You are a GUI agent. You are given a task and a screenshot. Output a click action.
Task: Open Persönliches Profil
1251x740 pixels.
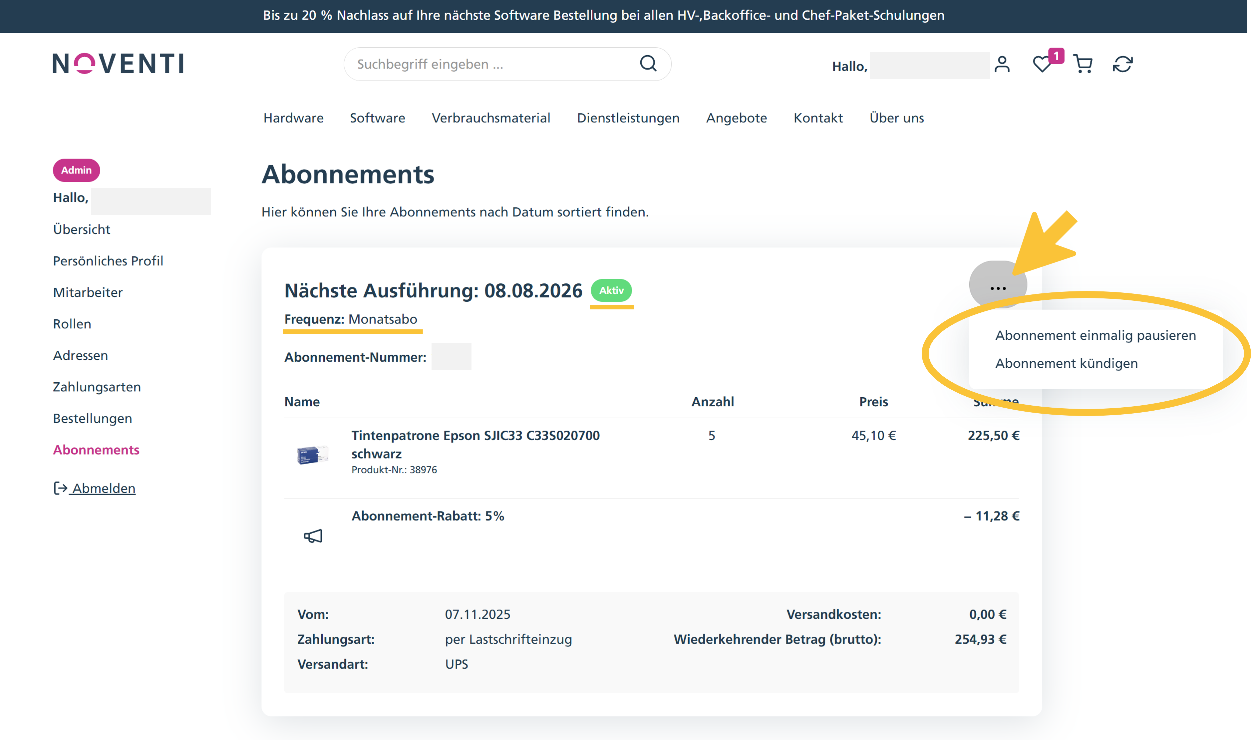coord(108,261)
